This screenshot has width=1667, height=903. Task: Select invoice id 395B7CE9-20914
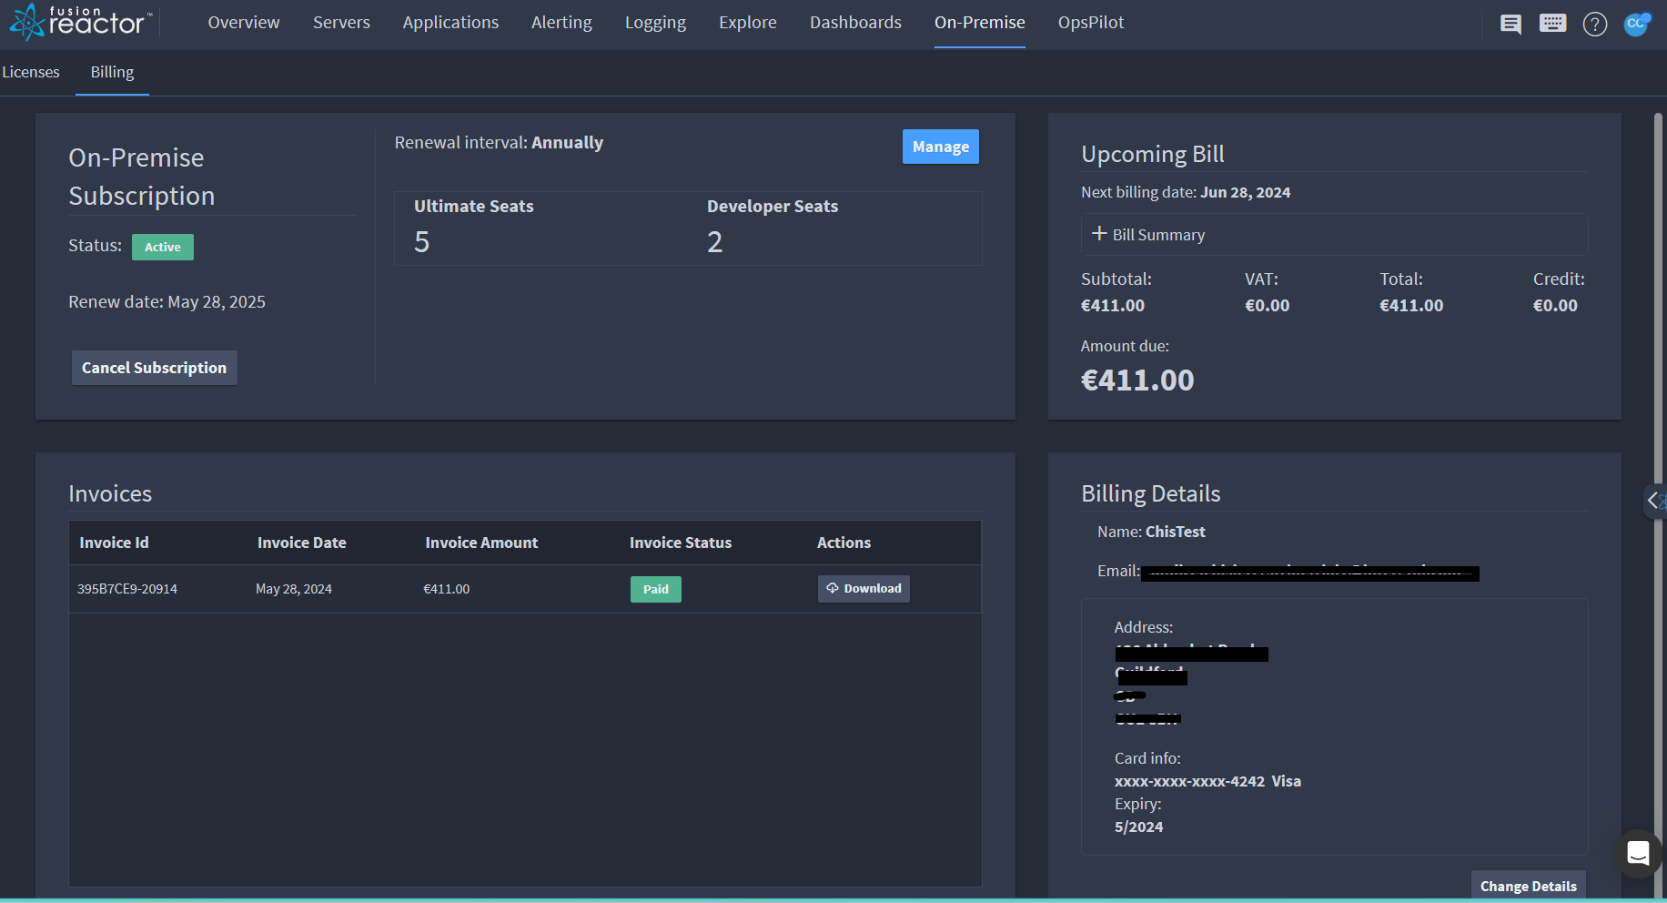[x=127, y=589]
